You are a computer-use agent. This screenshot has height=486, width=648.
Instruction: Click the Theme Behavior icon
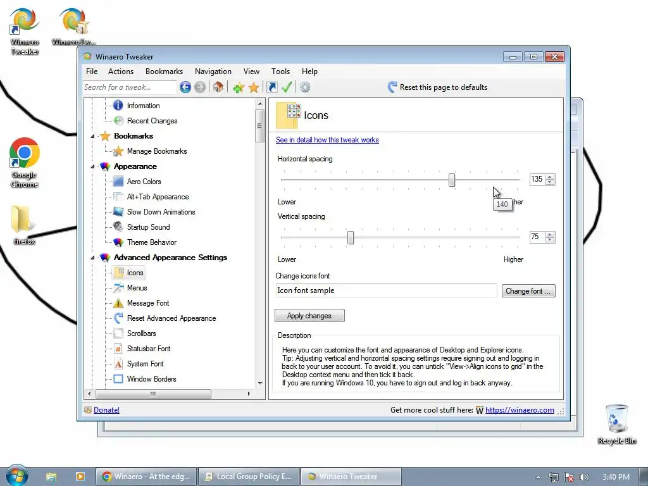[x=118, y=242]
